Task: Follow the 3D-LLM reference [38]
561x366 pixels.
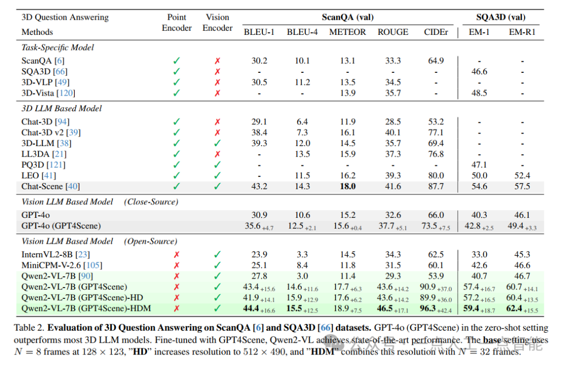Action: click(64, 143)
